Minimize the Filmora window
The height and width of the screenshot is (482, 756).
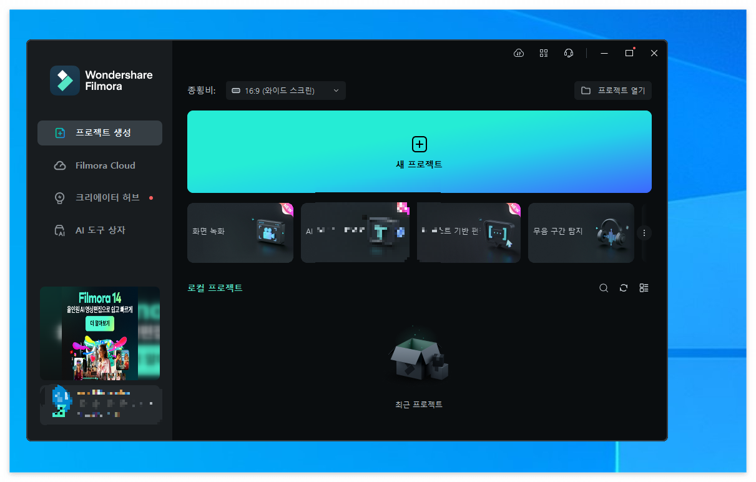604,53
